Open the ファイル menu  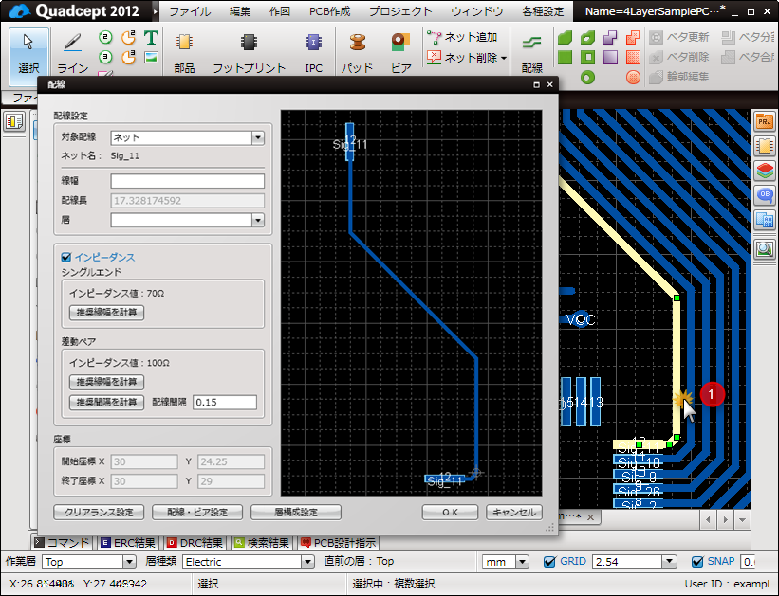[190, 11]
